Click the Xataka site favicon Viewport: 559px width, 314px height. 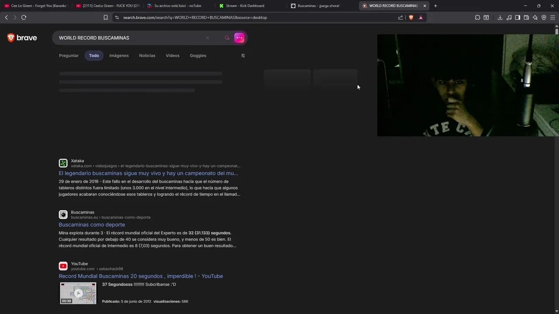click(x=63, y=163)
